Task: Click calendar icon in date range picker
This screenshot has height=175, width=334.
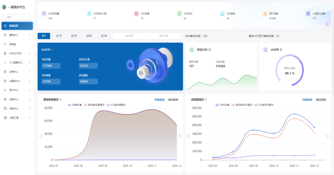Action: 180,36
